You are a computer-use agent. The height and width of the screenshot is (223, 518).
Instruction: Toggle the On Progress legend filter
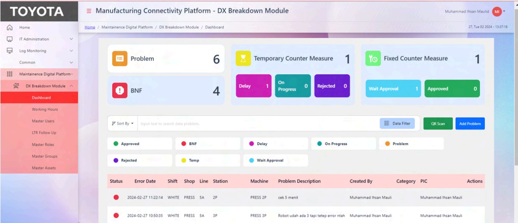(343, 144)
